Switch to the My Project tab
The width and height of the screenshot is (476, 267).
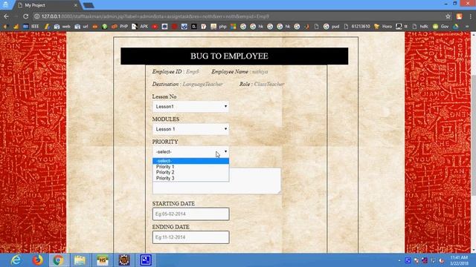coord(45,5)
